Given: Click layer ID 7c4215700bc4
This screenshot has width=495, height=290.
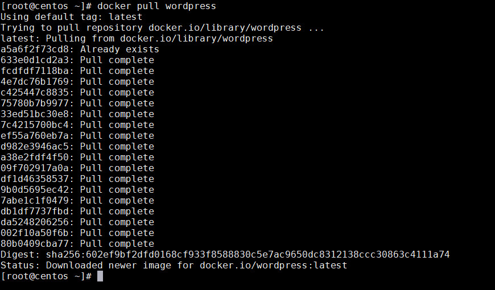Looking at the screenshot, I should 37,125.
